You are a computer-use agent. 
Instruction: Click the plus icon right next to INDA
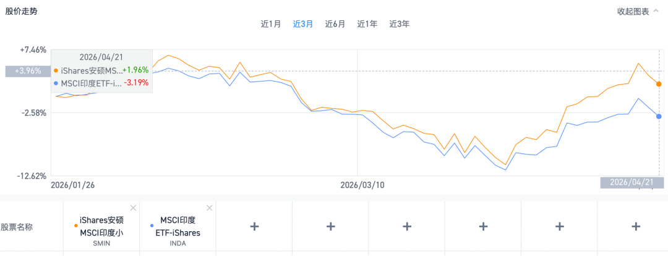coord(254,226)
